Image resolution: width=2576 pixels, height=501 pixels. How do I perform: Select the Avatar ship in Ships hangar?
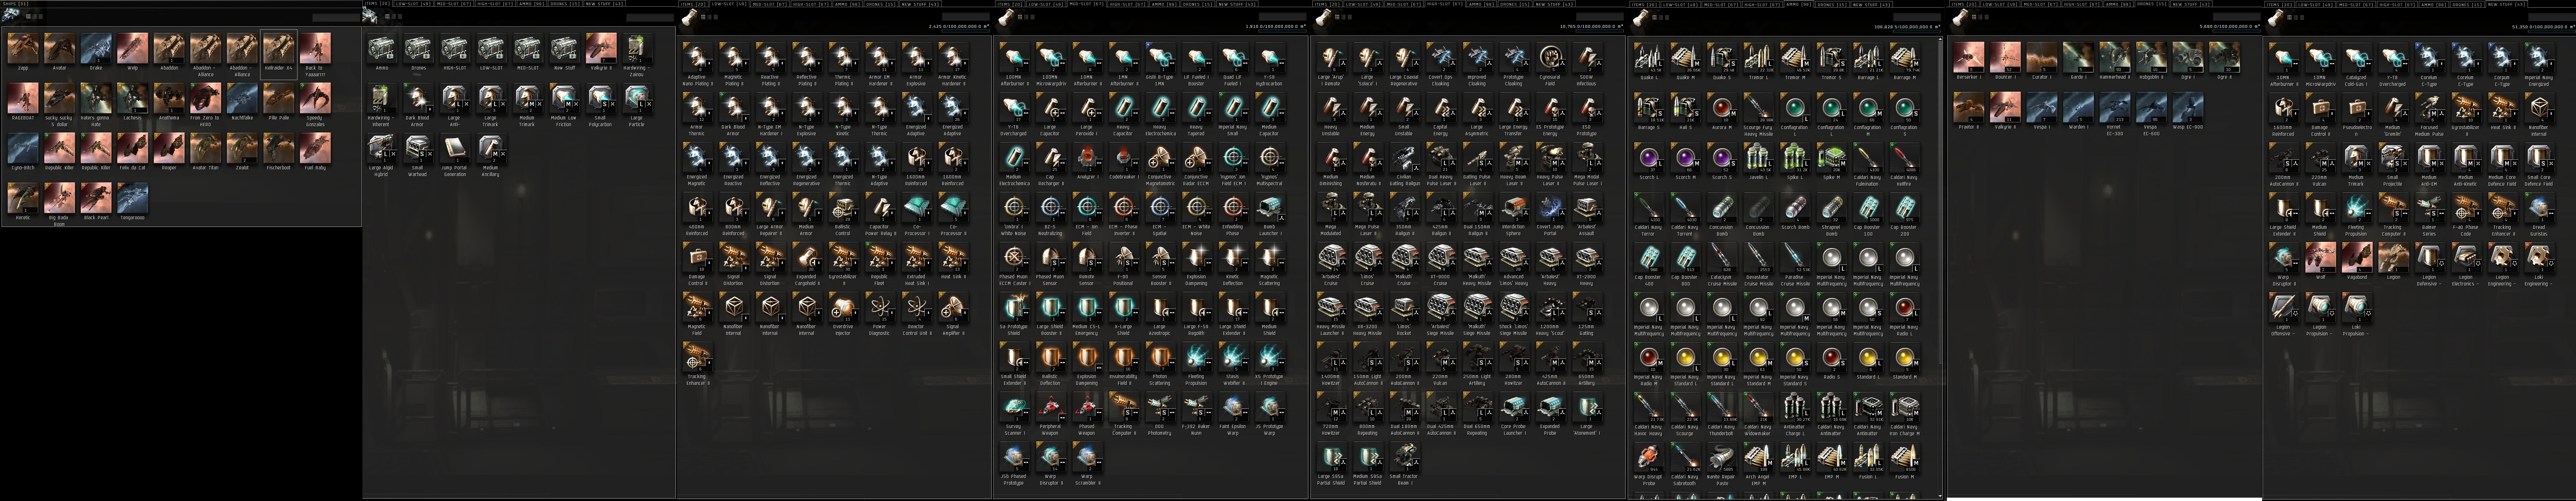[x=59, y=48]
